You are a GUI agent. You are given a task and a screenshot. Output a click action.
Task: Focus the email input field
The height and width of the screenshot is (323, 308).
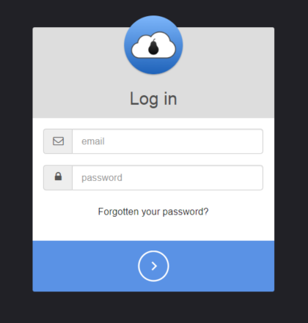(x=167, y=141)
